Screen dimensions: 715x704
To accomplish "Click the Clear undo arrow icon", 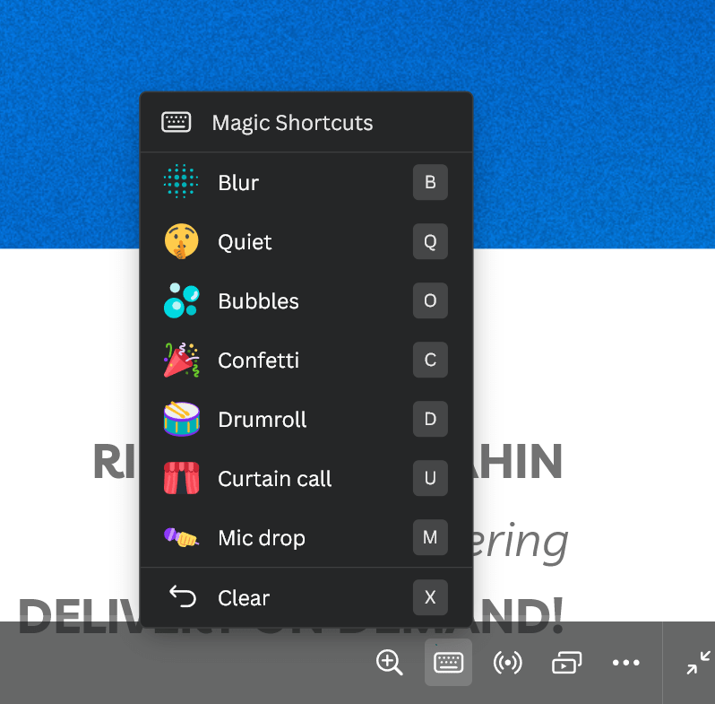I will tap(183, 596).
